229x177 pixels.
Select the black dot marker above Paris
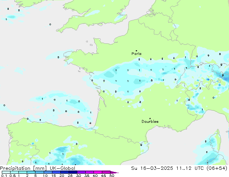tap(137, 51)
